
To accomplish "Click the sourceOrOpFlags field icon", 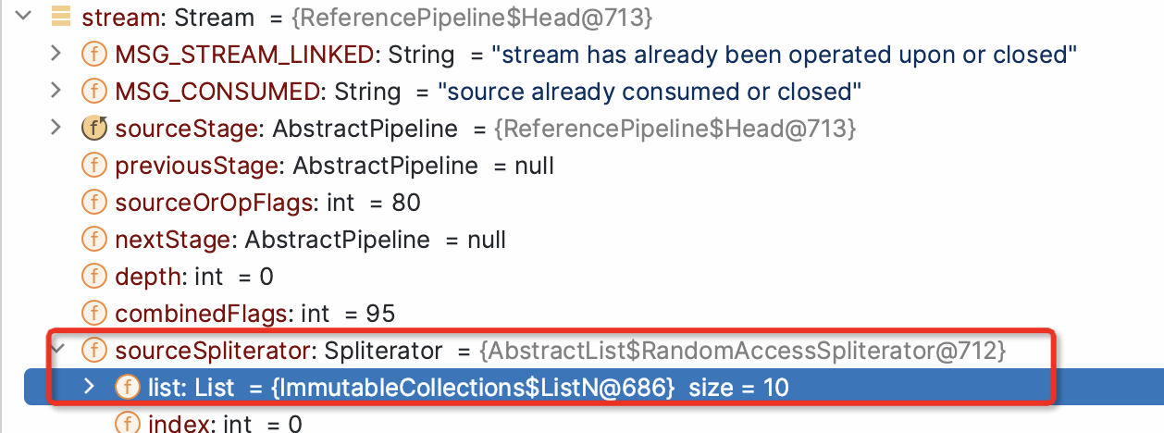I will 94,203.
